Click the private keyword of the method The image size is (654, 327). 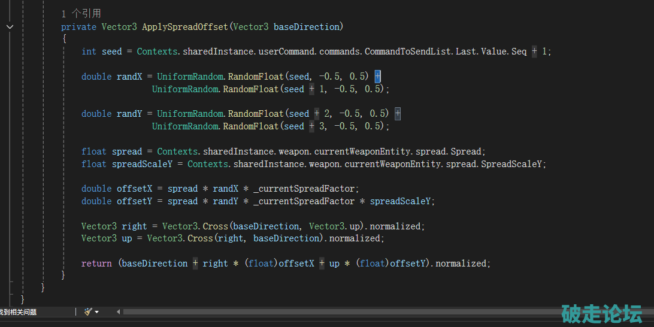78,27
